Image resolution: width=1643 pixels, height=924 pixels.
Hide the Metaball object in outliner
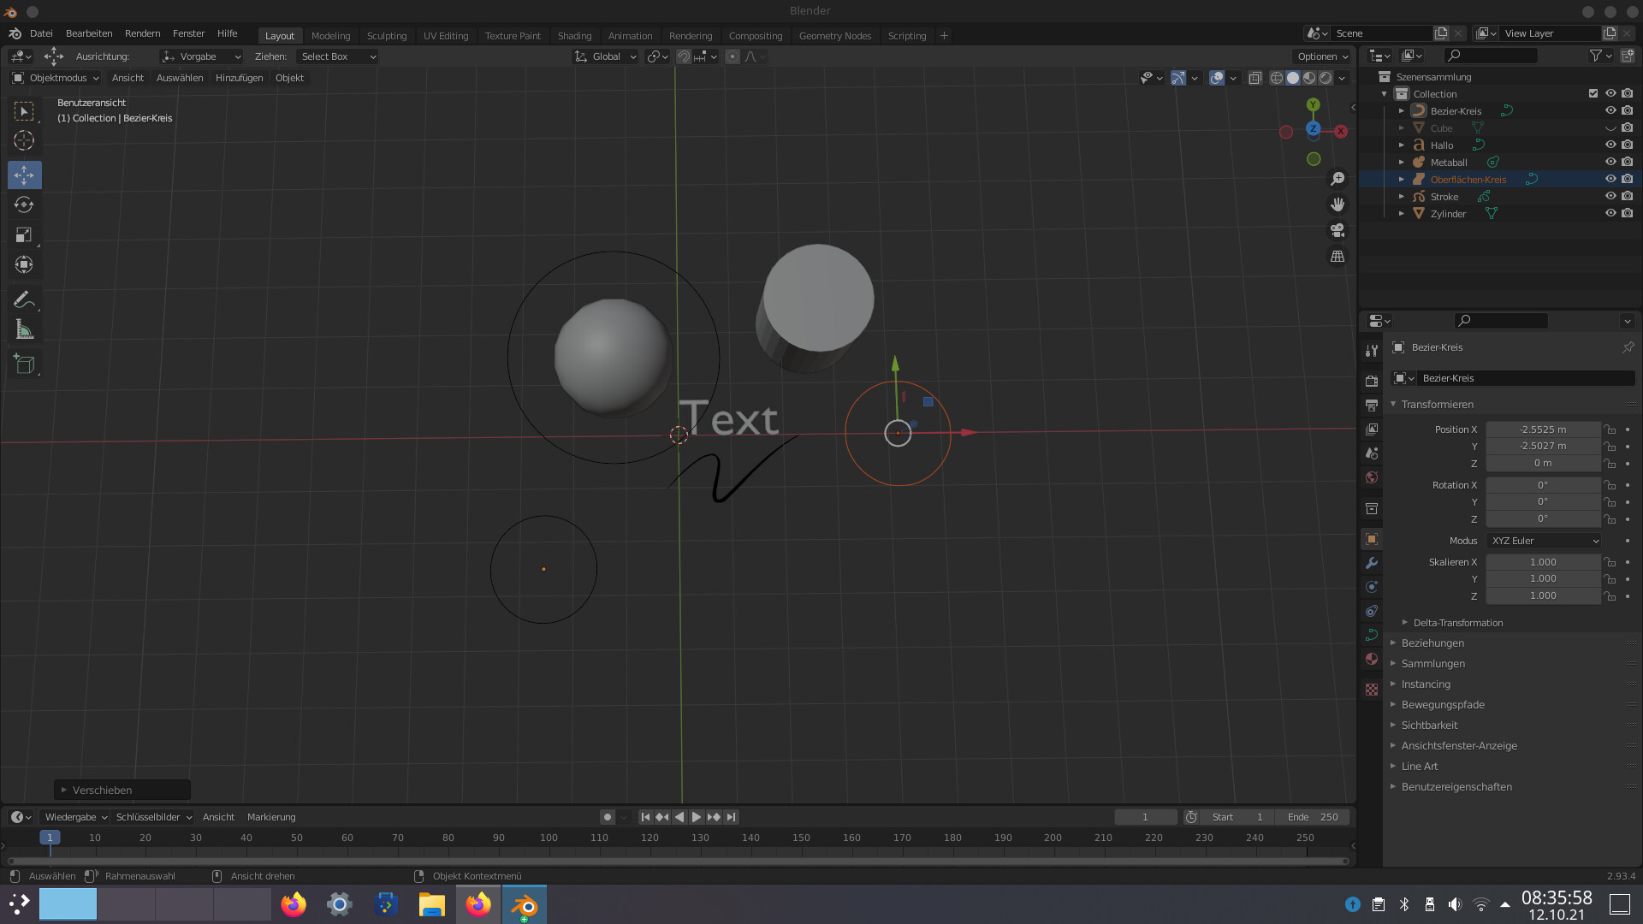[1610, 162]
